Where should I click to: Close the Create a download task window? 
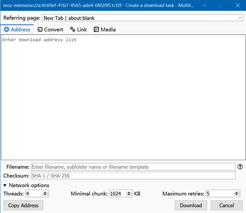[x=237, y=5]
